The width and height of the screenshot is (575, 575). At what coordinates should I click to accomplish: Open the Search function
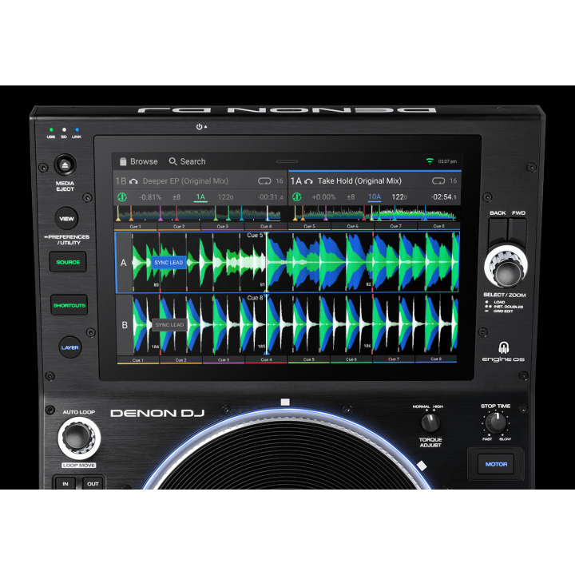point(187,161)
